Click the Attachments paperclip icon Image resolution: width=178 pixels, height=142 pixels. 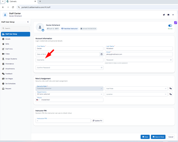[3, 69]
